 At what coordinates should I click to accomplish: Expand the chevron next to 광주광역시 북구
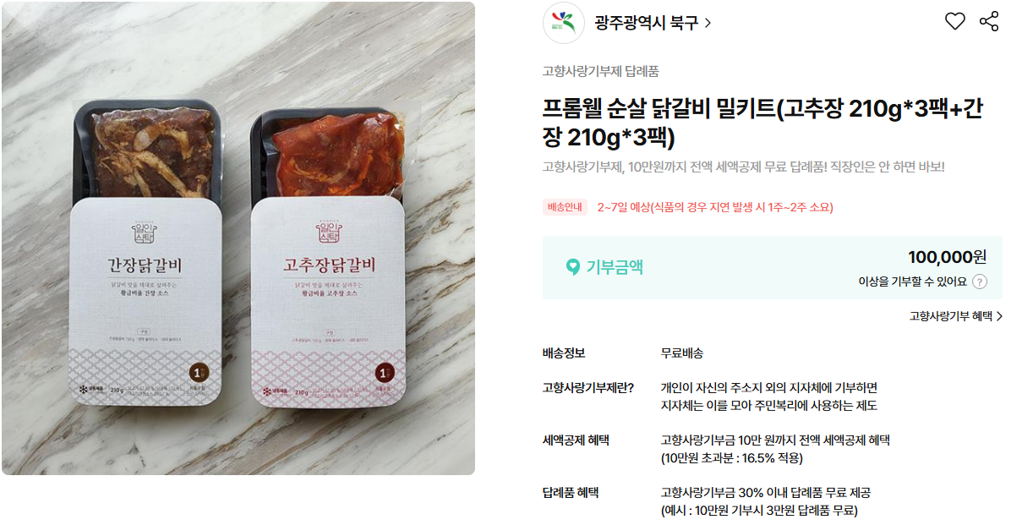[708, 23]
